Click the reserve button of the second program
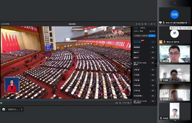 coord(153,47)
